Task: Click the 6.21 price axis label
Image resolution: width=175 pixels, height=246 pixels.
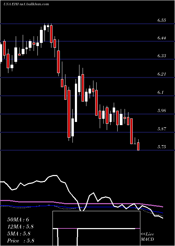Action: pos(161,74)
